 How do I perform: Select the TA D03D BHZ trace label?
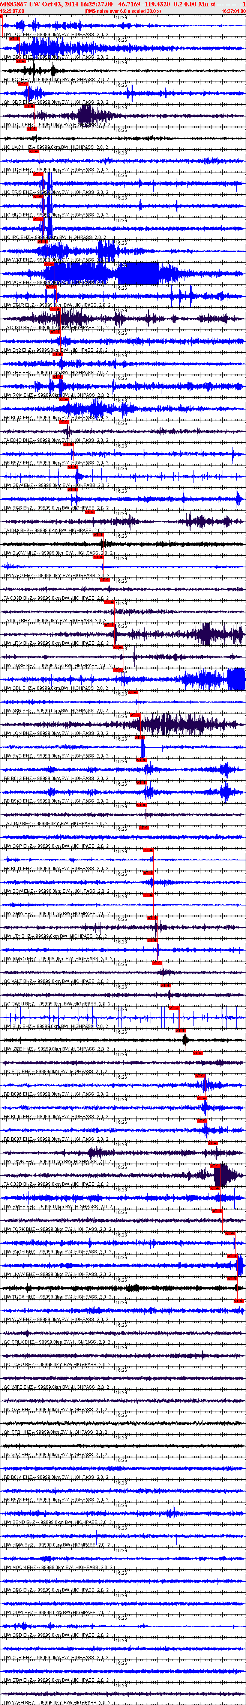tap(57, 327)
